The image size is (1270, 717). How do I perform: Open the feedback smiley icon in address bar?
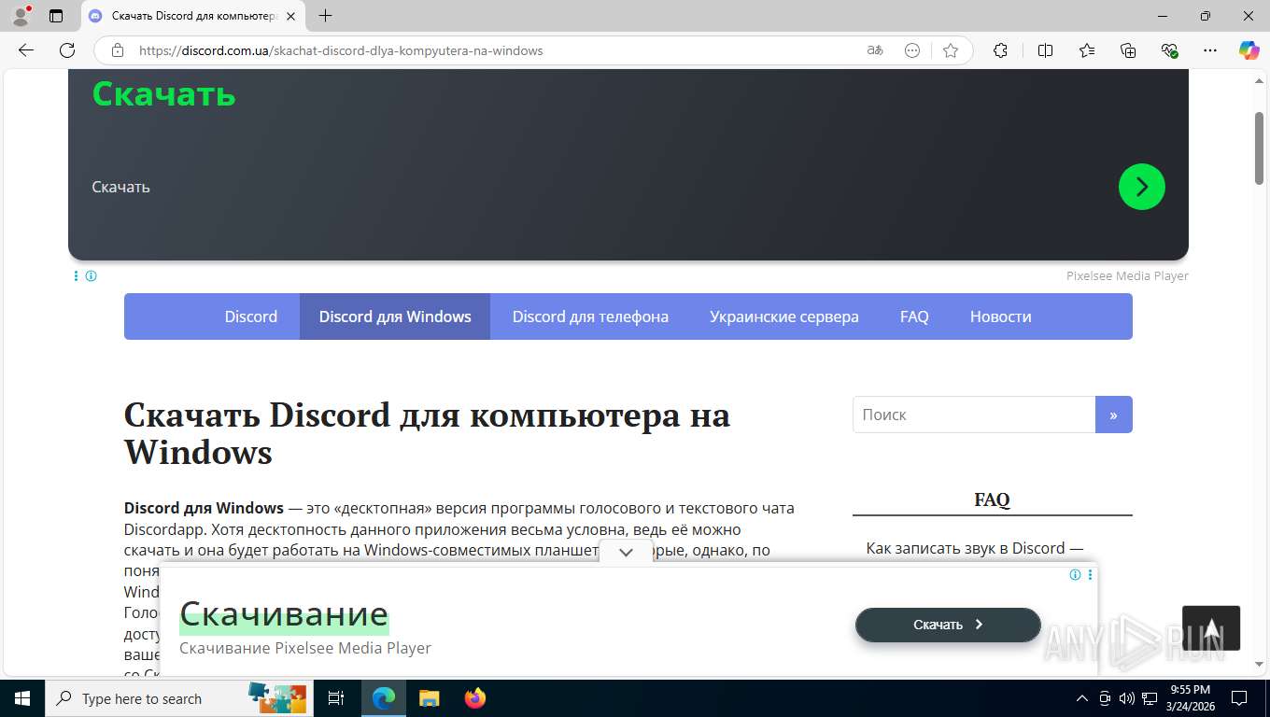pyautogui.click(x=912, y=50)
